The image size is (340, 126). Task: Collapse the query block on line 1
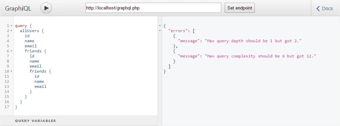[x=12, y=26]
